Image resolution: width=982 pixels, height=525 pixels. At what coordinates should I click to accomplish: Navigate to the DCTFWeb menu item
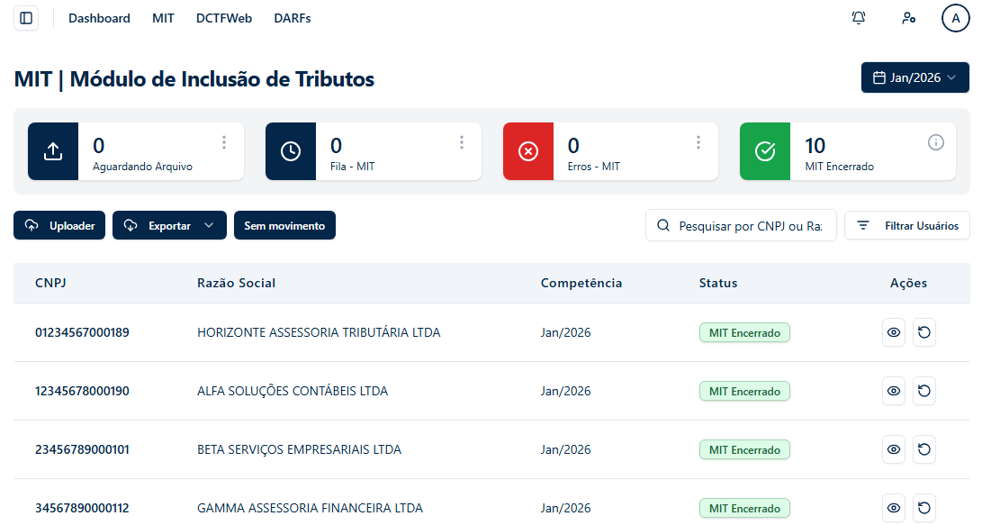pos(223,17)
